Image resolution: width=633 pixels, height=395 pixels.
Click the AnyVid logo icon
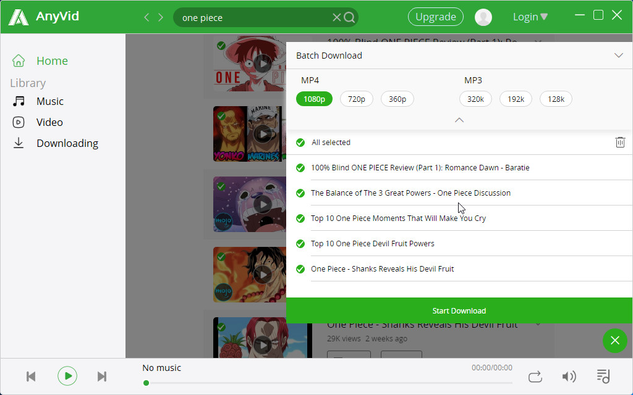(19, 17)
